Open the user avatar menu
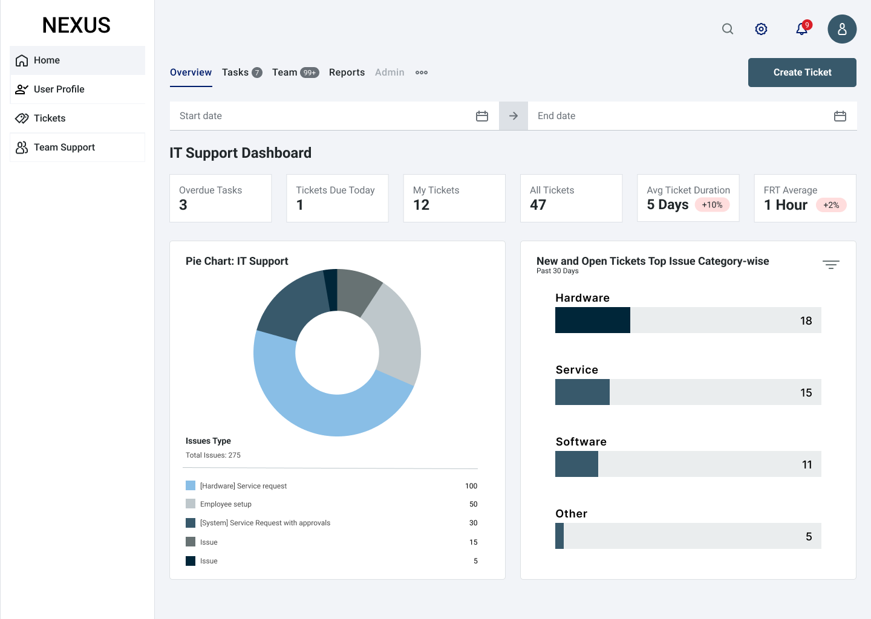This screenshot has width=871, height=619. 842,29
